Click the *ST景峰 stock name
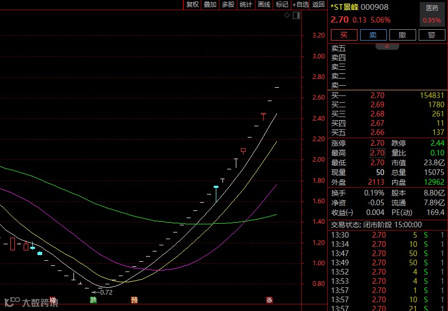The image size is (448, 311). click(x=345, y=7)
